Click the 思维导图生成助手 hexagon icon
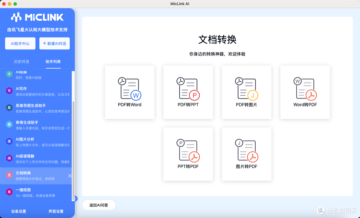Viewport: 360px width, 218px height. click(x=9, y=108)
